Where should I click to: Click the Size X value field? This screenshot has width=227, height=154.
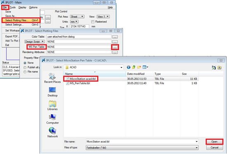click(79, 26)
